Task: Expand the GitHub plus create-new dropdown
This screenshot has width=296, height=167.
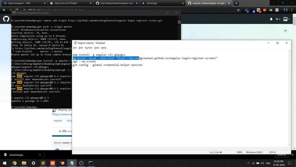Action: [278, 19]
